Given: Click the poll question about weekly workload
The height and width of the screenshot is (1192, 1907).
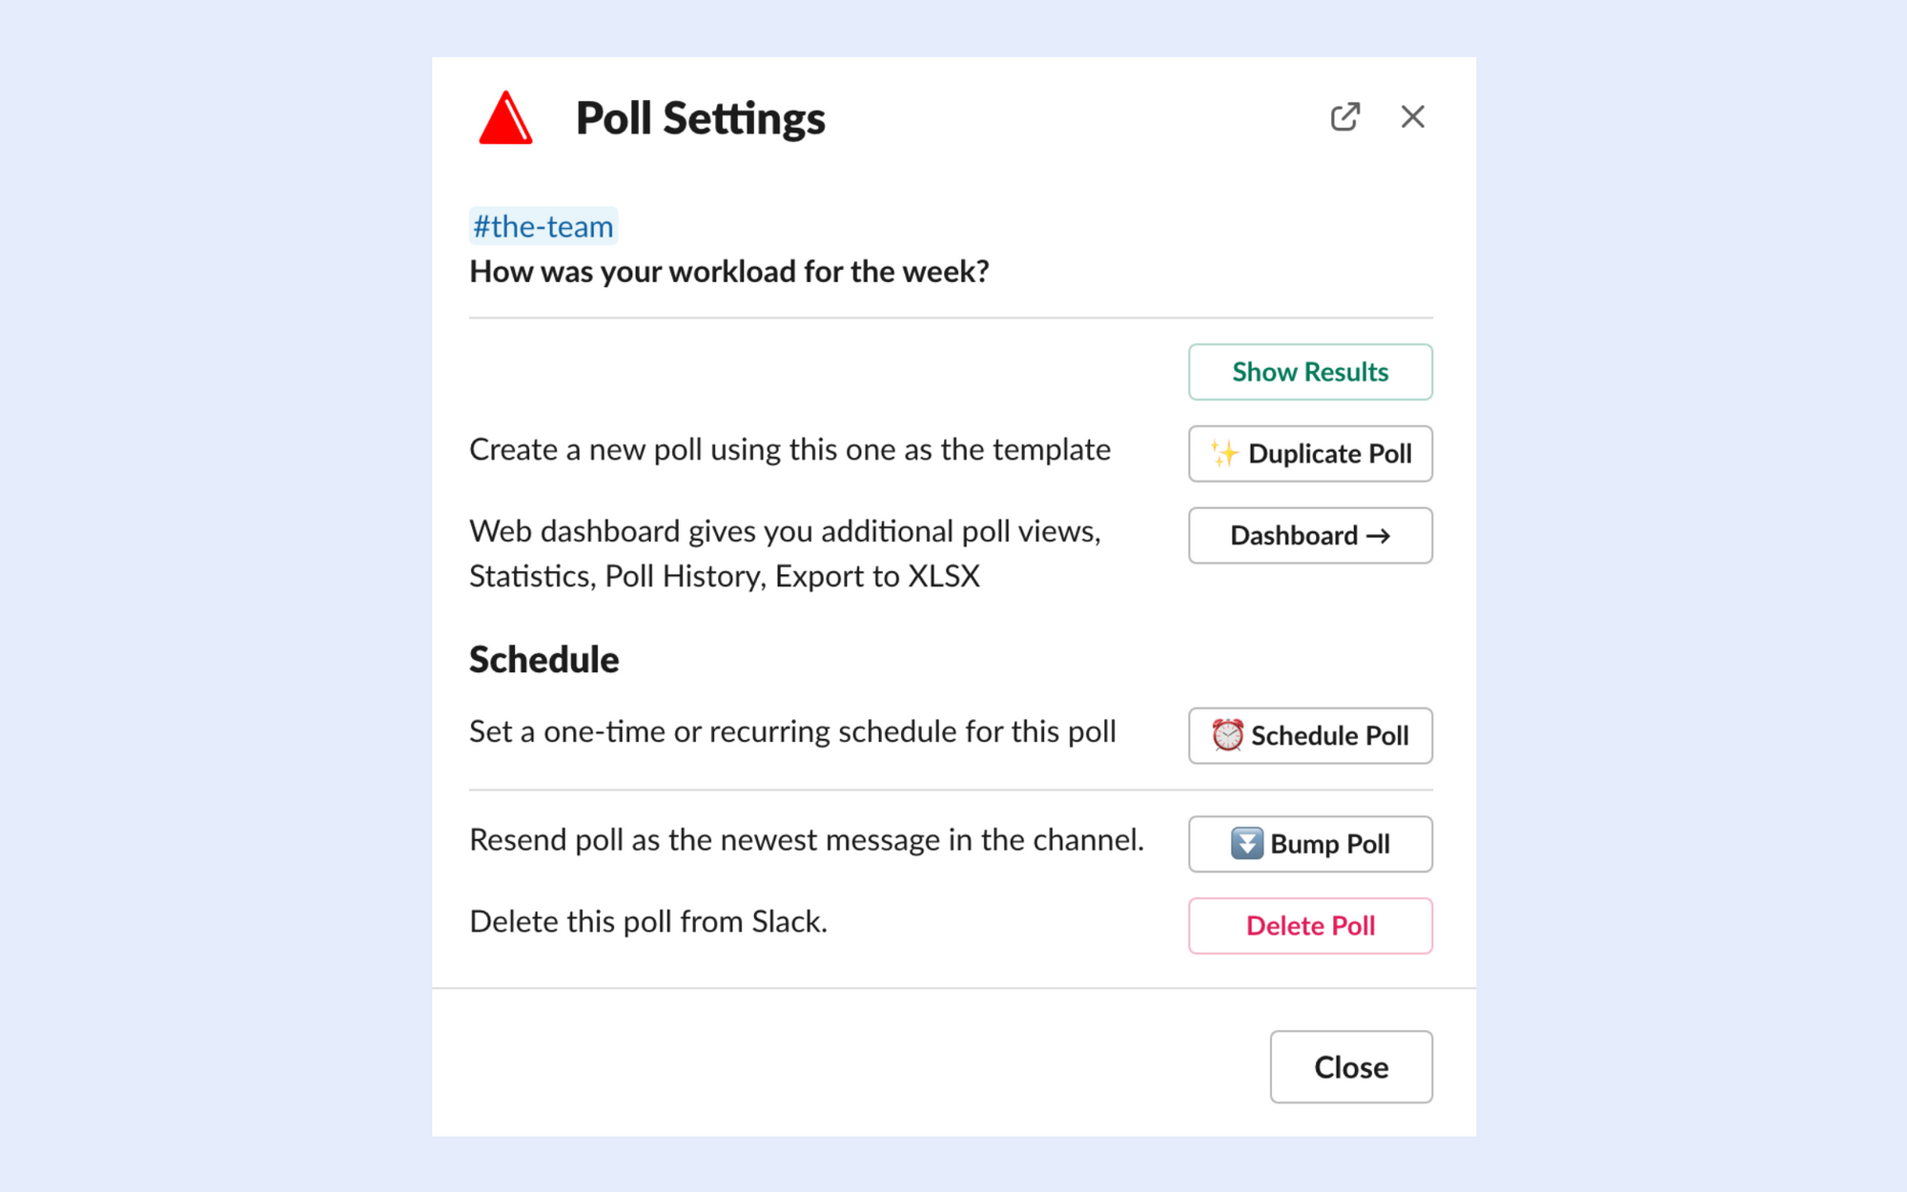Looking at the screenshot, I should tap(729, 272).
